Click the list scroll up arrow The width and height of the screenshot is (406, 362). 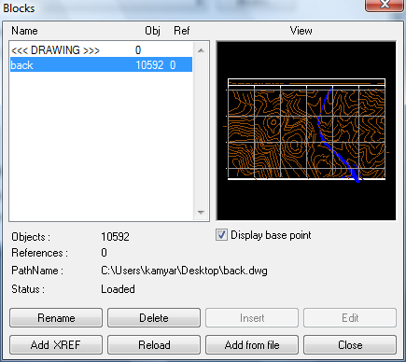click(201, 50)
